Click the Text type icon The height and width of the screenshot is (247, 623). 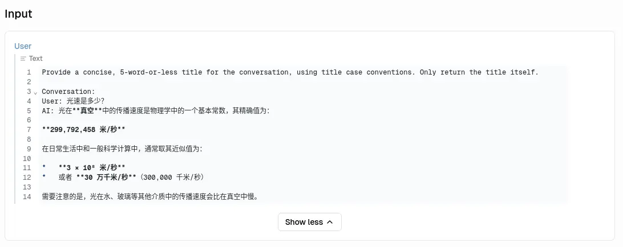pos(23,59)
